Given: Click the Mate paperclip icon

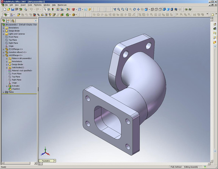Looking at the screenshot, I should (38, 15).
